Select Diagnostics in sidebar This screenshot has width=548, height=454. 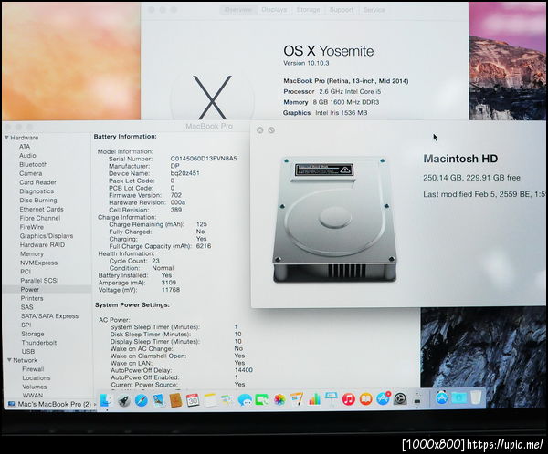pyautogui.click(x=37, y=191)
